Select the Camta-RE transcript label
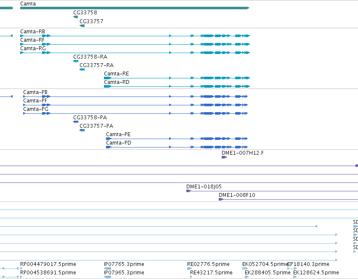 pos(117,74)
